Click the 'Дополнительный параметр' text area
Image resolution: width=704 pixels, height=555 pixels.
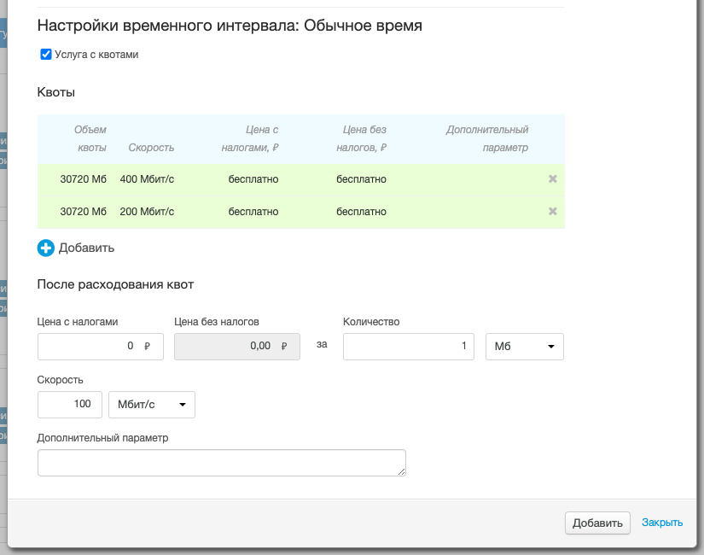coord(222,463)
